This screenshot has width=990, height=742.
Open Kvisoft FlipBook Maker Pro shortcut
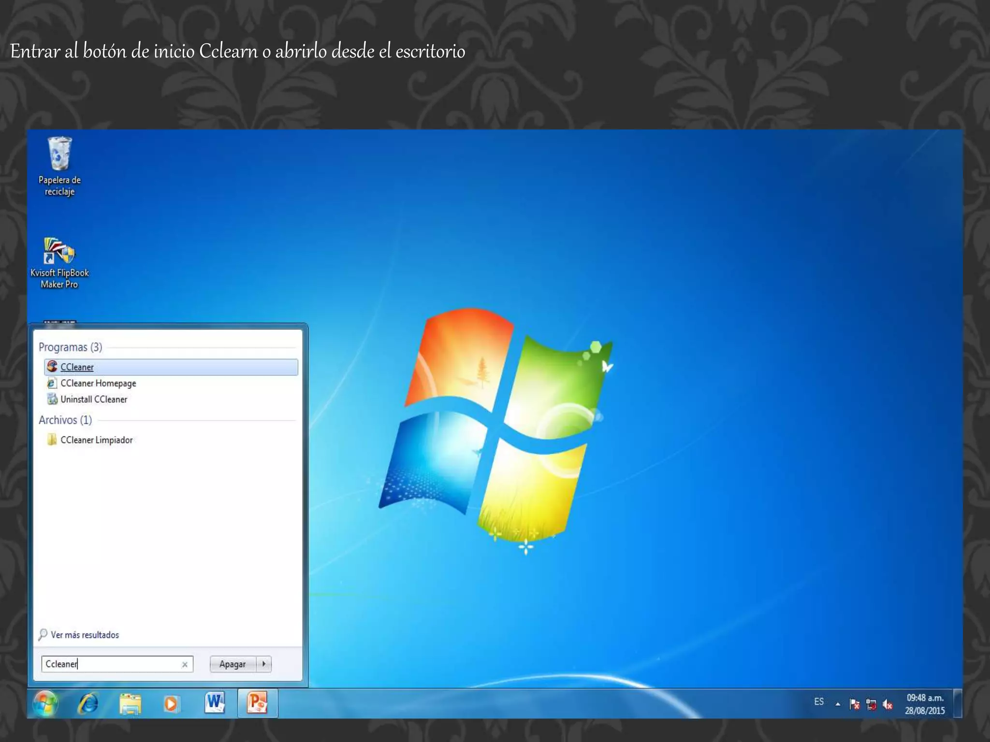pos(59,251)
